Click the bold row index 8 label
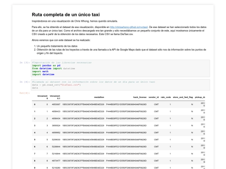The height and width of the screenshot is (169, 226). 35,161
